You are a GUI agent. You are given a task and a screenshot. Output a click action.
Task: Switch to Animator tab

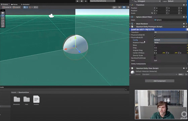pyautogui.click(x=25, y=4)
